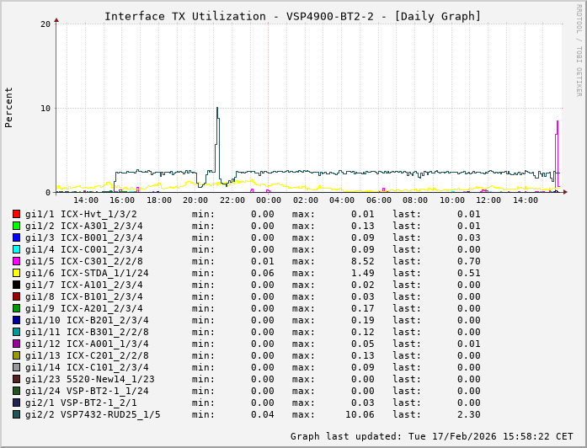The width and height of the screenshot is (587, 448).
Task: Click the 04:00 x-axis time label
Action: [342, 200]
